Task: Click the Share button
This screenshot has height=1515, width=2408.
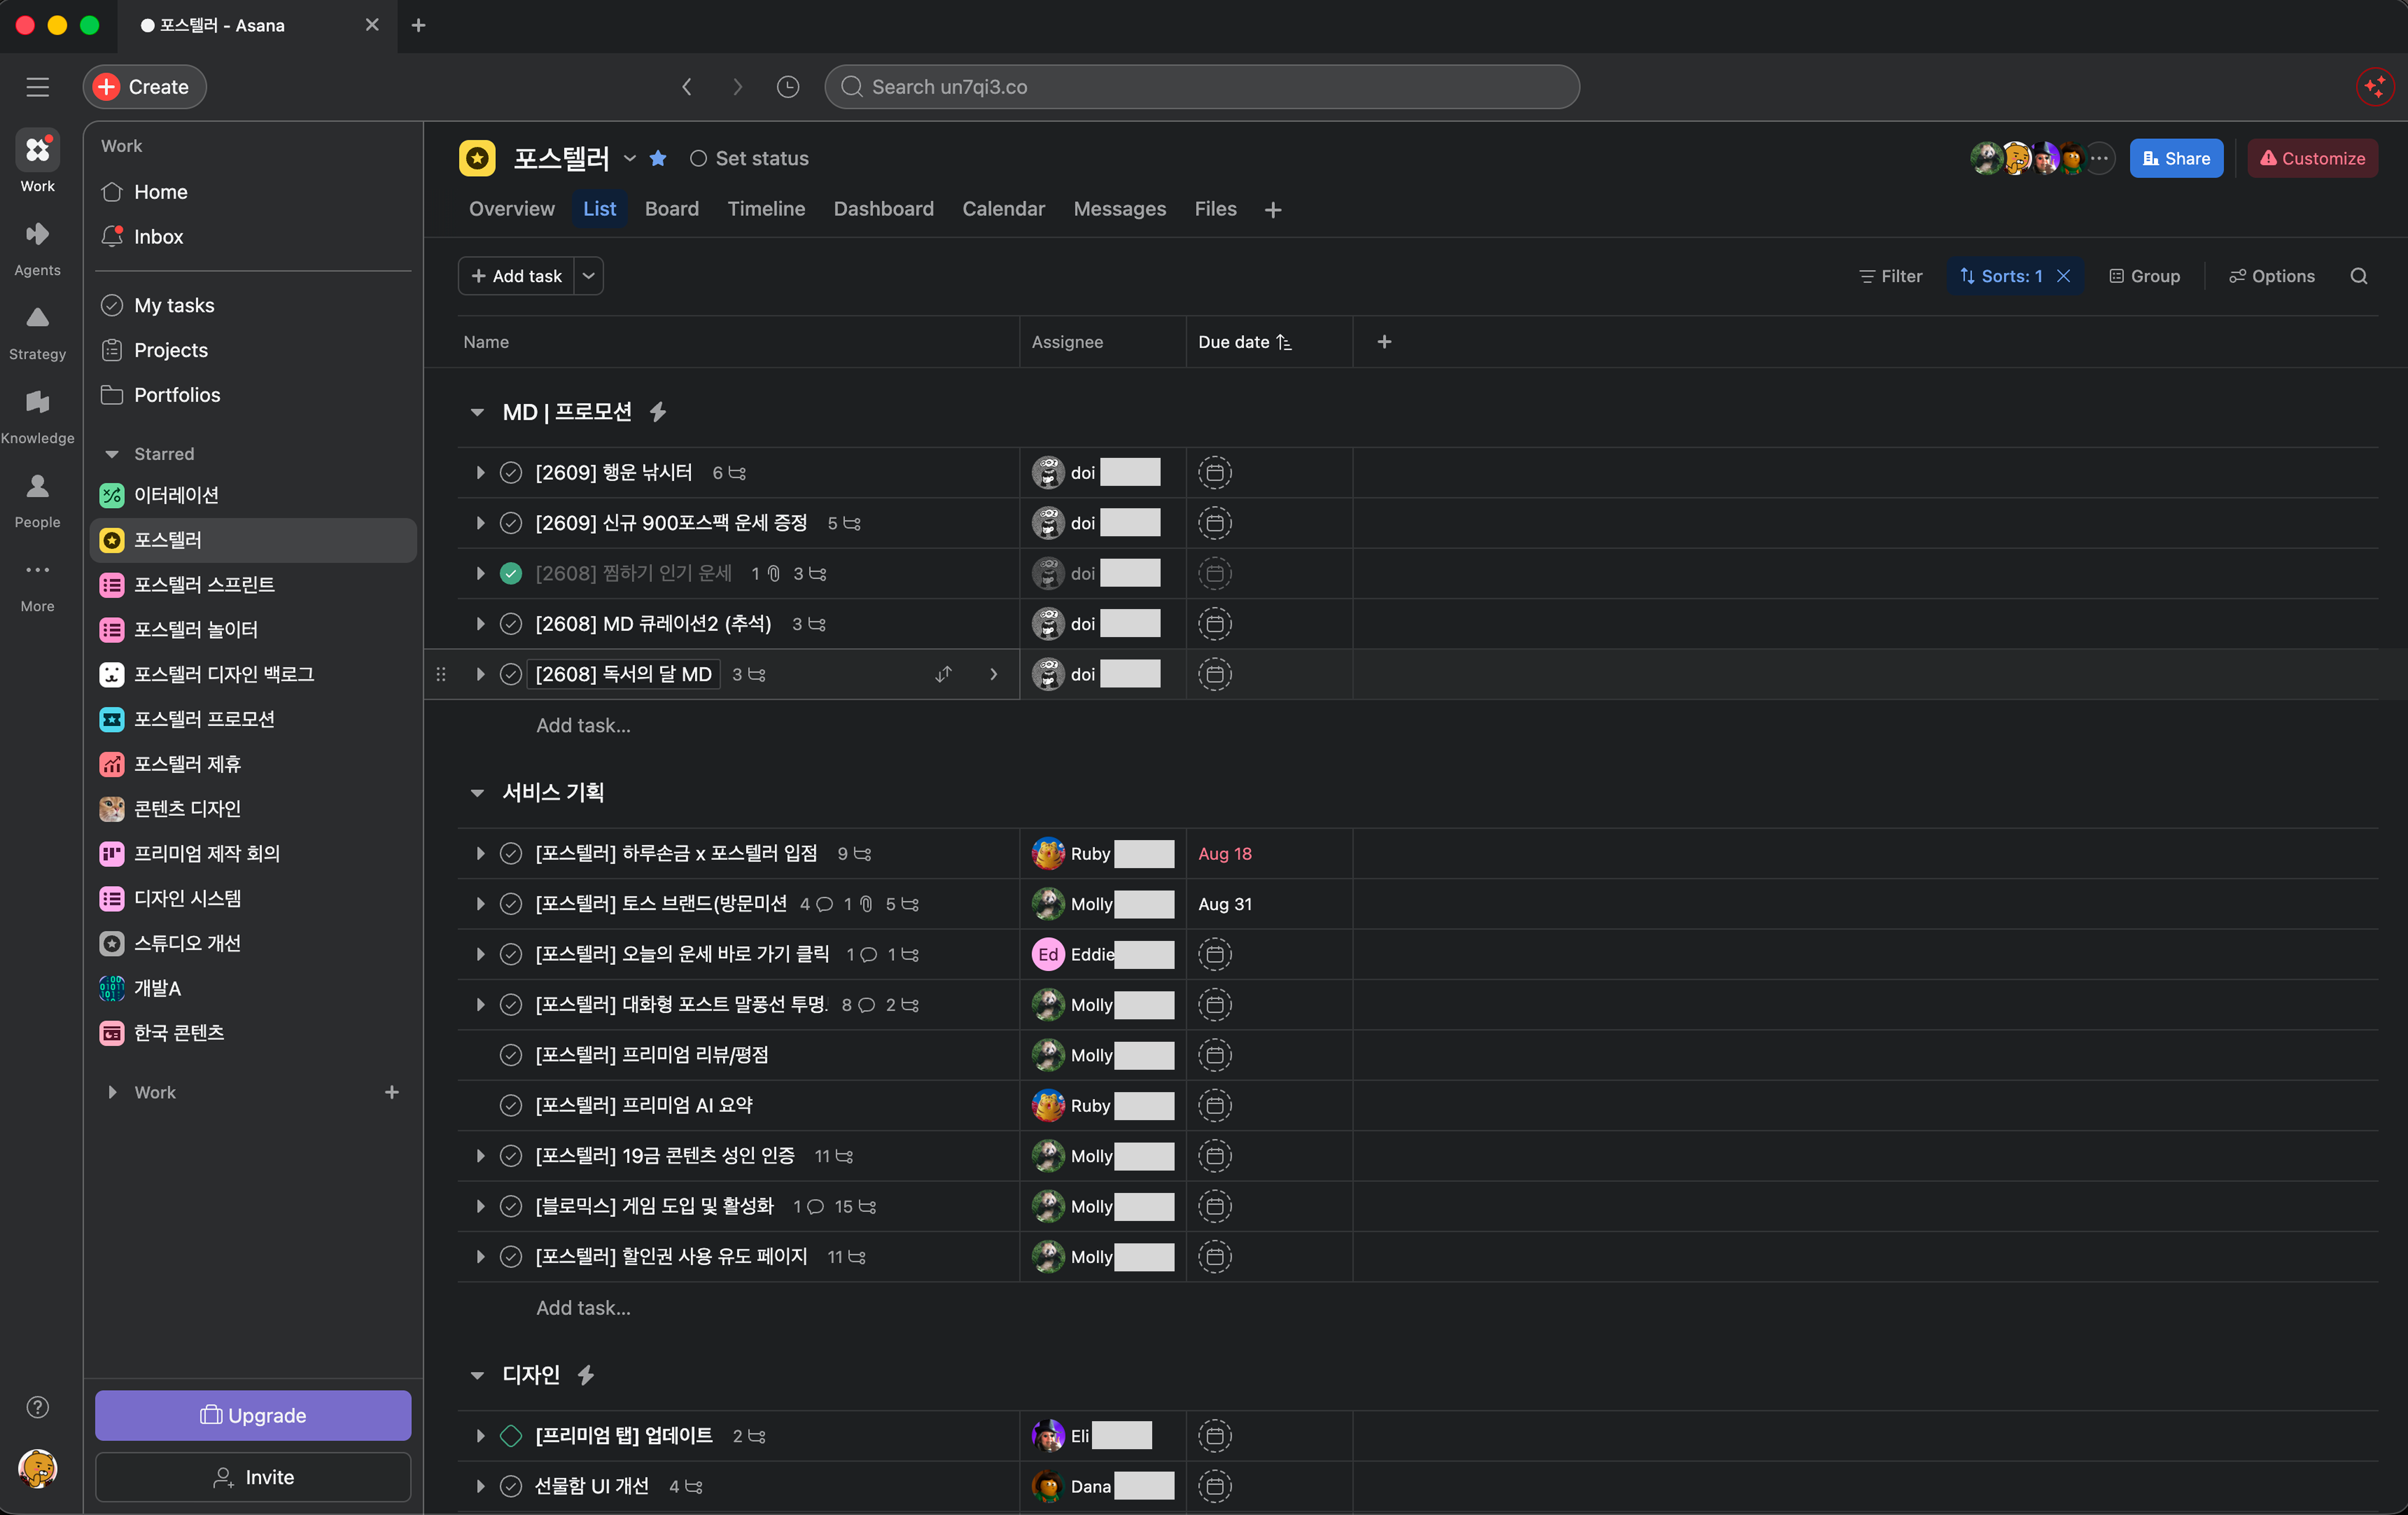Action: click(2176, 158)
